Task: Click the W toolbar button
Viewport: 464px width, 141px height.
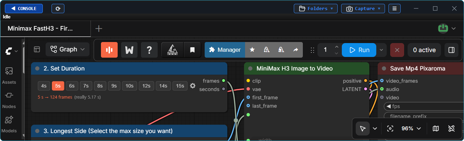Action: coord(129,50)
